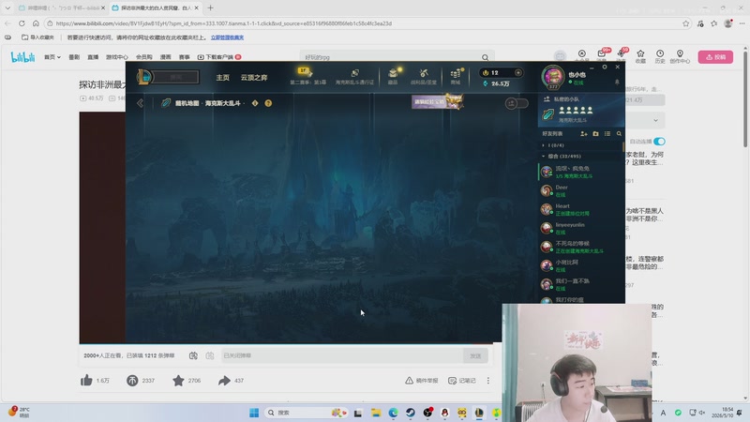Toggle the danmaku display icon
Image resolution: width=750 pixels, height=422 pixels.
pos(193,355)
